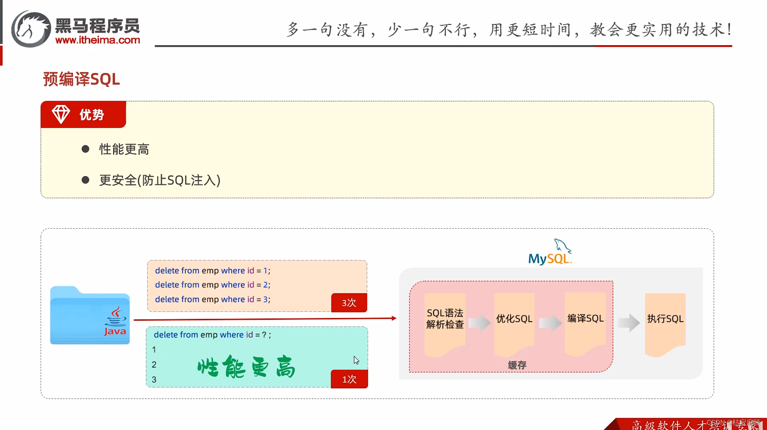
Task: Click the itheima horse logo icon
Action: (31, 29)
